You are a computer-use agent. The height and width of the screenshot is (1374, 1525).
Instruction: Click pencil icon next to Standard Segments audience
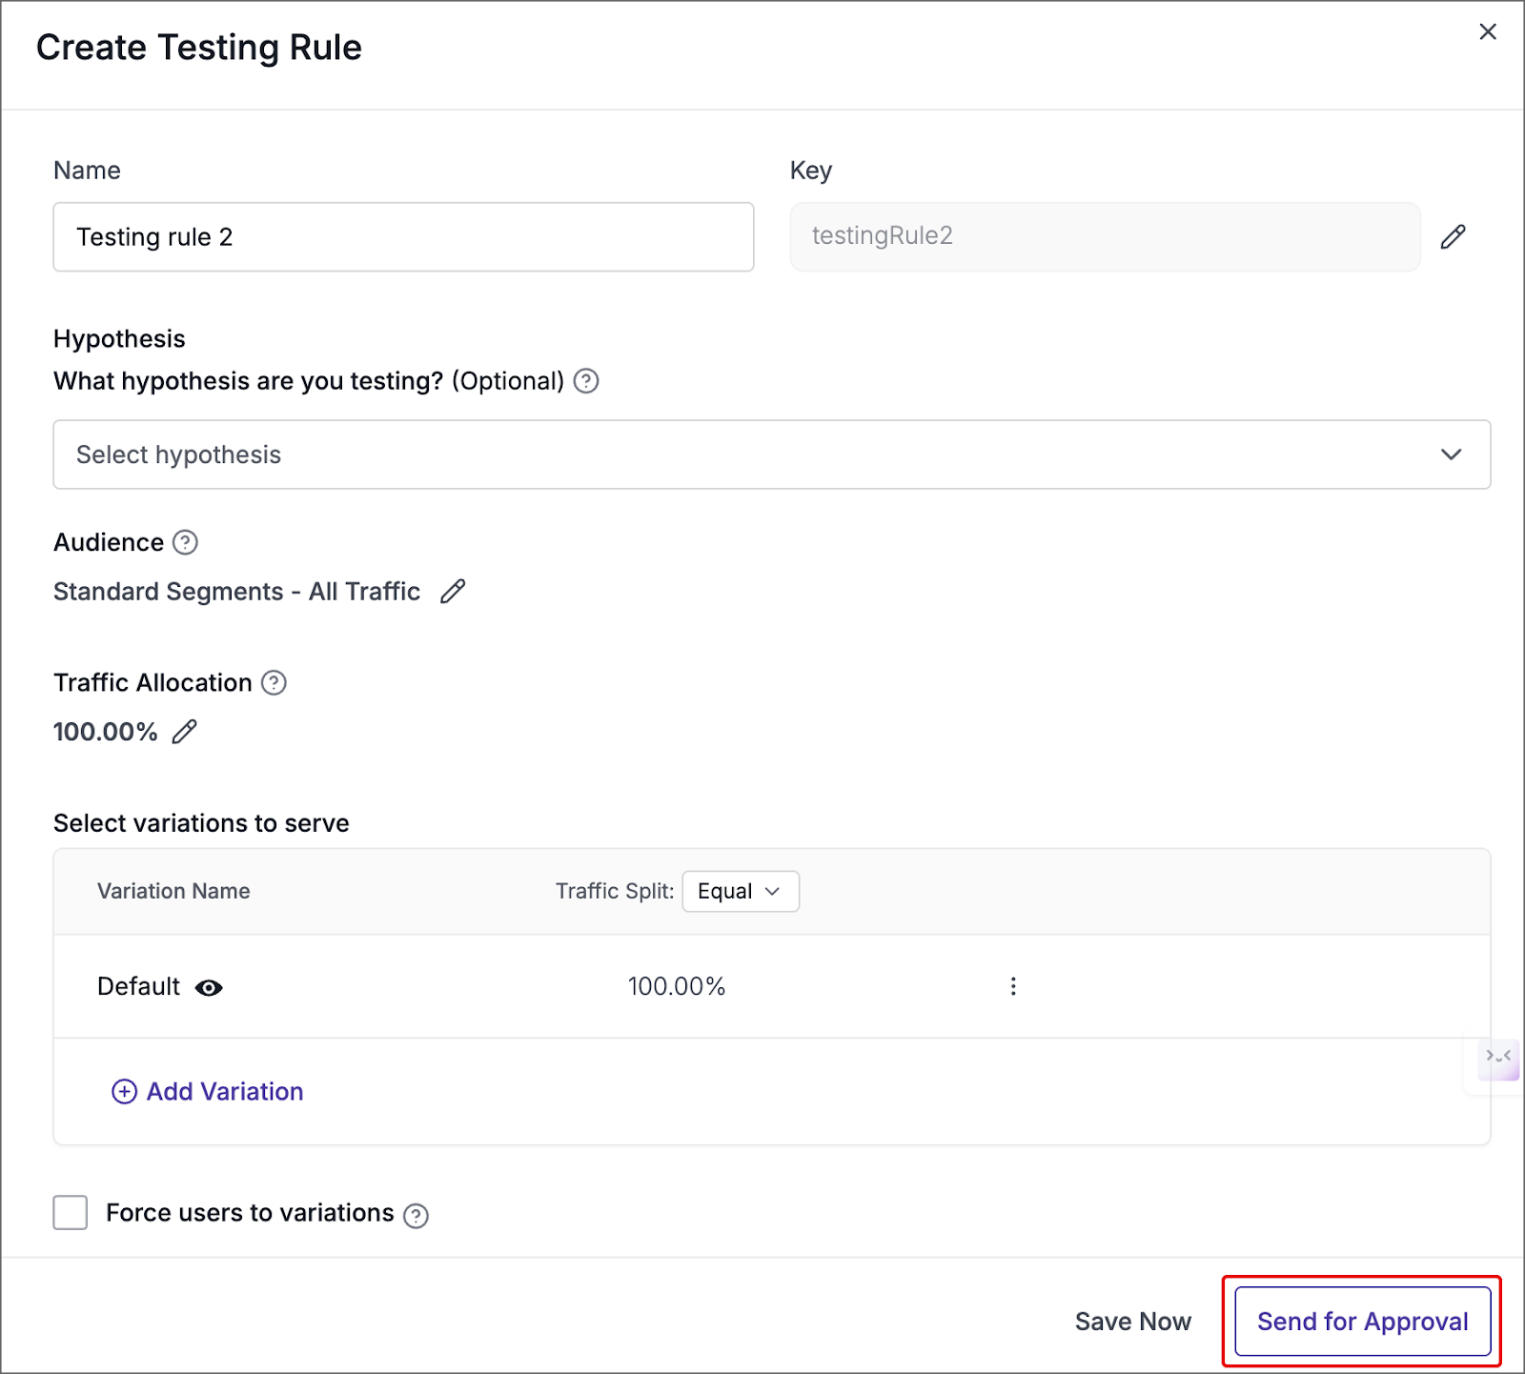click(453, 592)
